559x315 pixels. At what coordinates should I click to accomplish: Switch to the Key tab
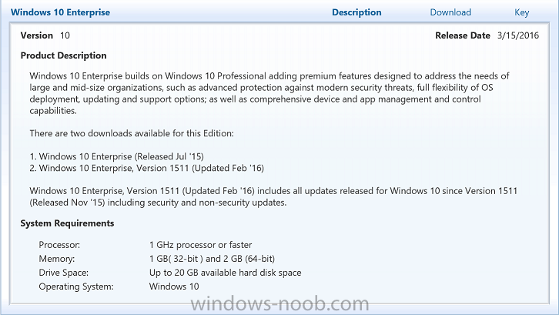pyautogui.click(x=521, y=12)
